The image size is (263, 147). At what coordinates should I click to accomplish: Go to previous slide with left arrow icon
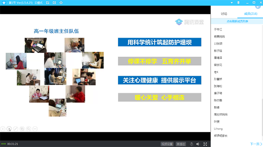(3, 129)
